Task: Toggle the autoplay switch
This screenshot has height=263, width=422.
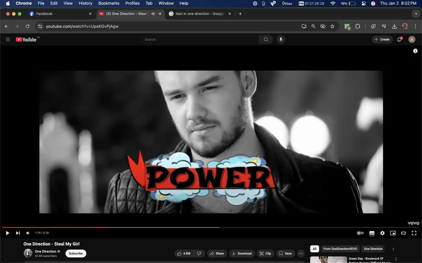Action: [x=360, y=233]
